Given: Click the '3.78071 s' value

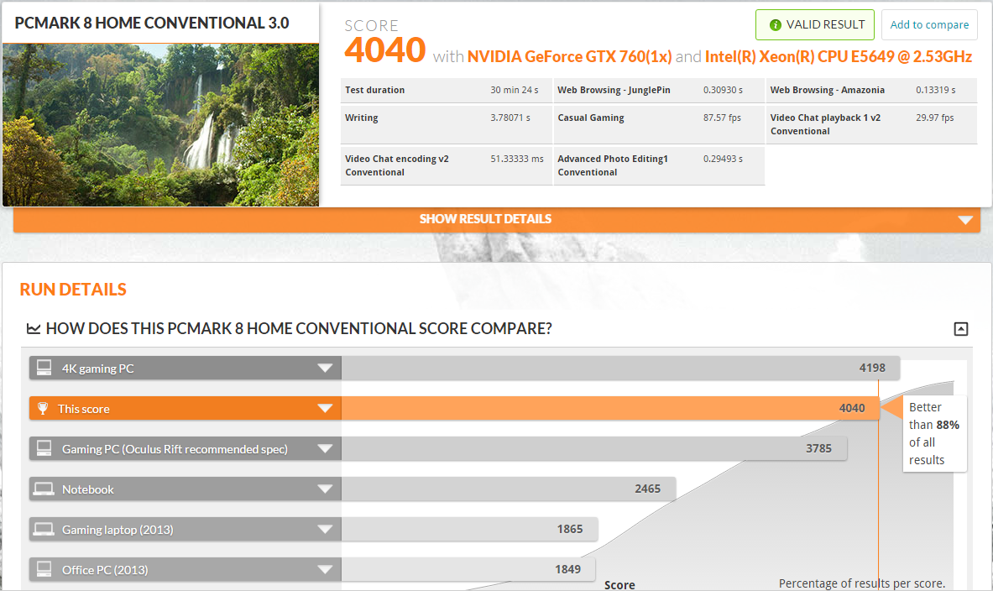Looking at the screenshot, I should pyautogui.click(x=510, y=118).
